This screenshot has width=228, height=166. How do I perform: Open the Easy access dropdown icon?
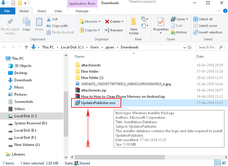[x=145, y=26]
